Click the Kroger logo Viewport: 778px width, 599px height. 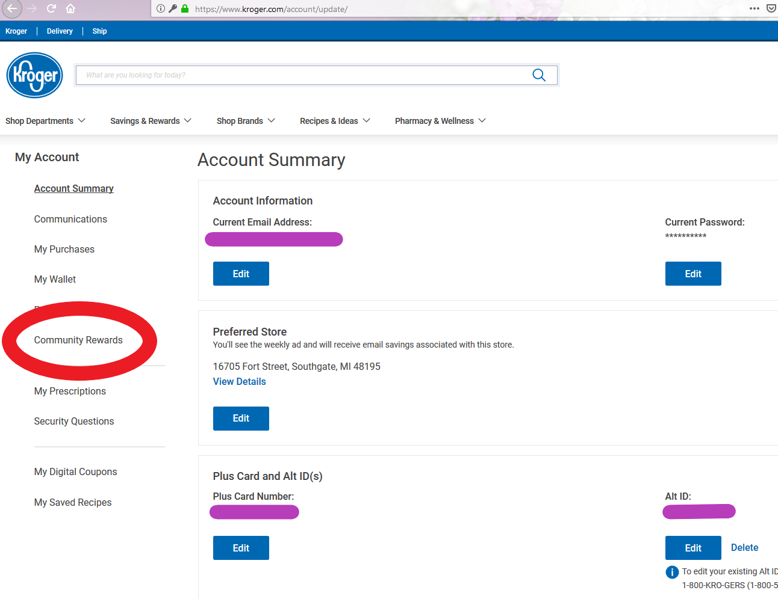coord(35,75)
